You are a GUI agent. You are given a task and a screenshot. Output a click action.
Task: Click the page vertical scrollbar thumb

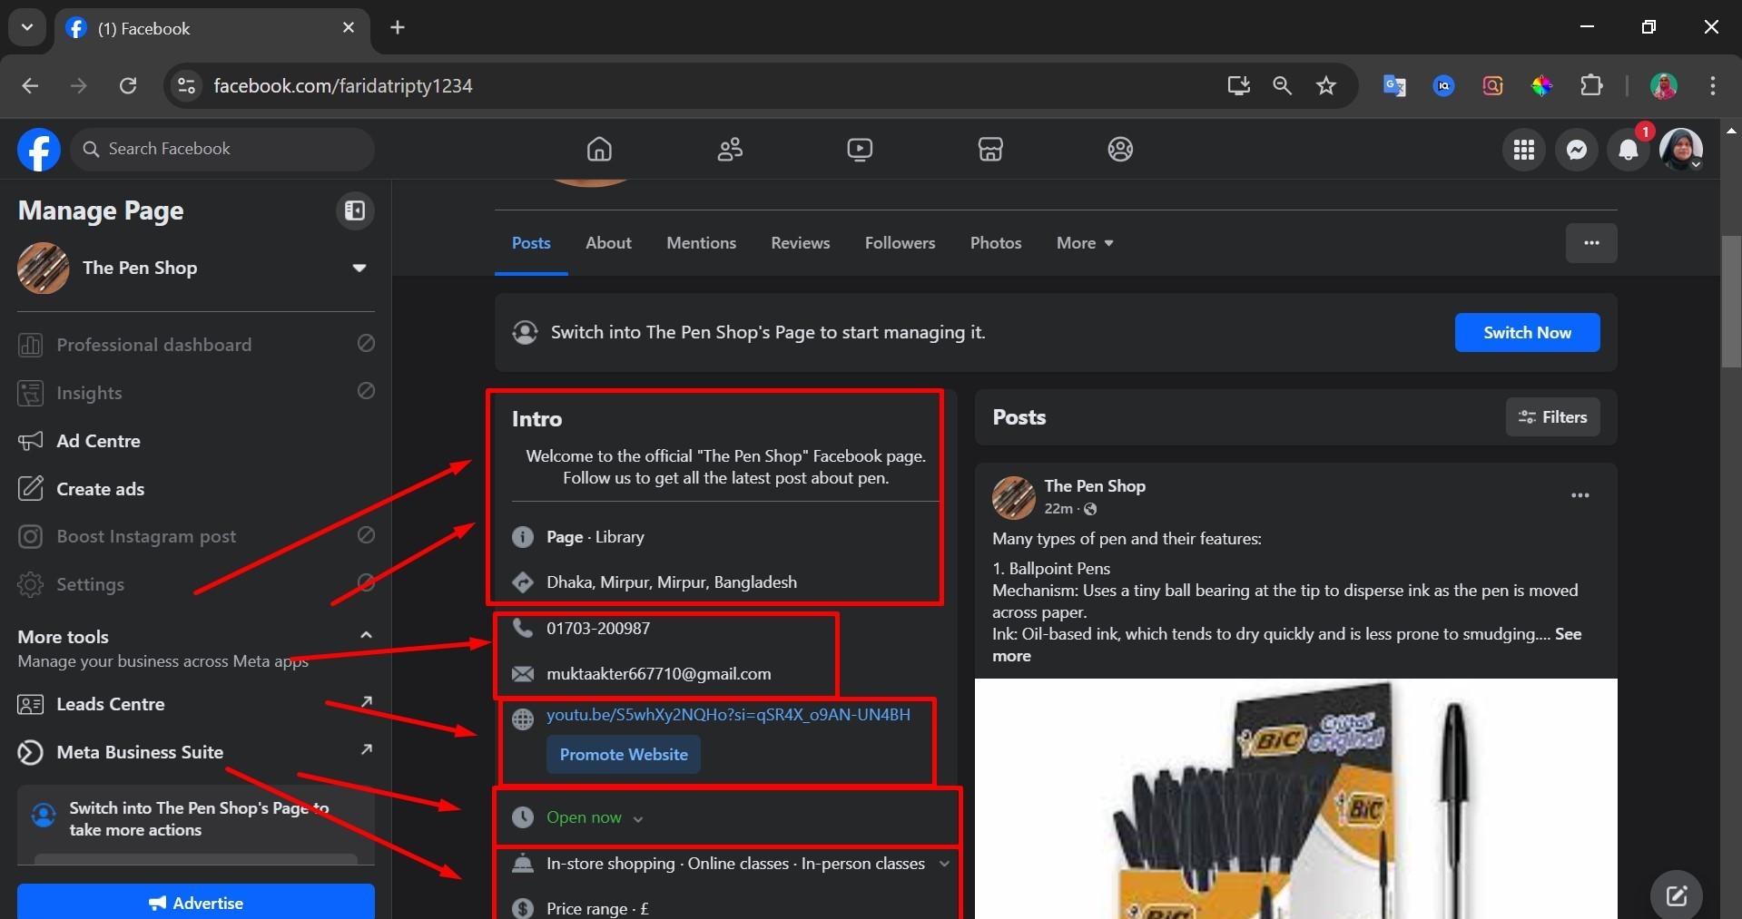point(1731,301)
